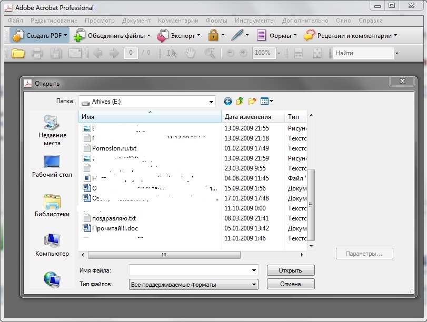Click the network globe icon in sidebar

[52, 279]
